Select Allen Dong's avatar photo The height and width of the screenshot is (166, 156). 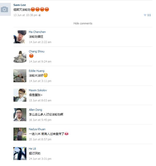[x=20, y=115]
